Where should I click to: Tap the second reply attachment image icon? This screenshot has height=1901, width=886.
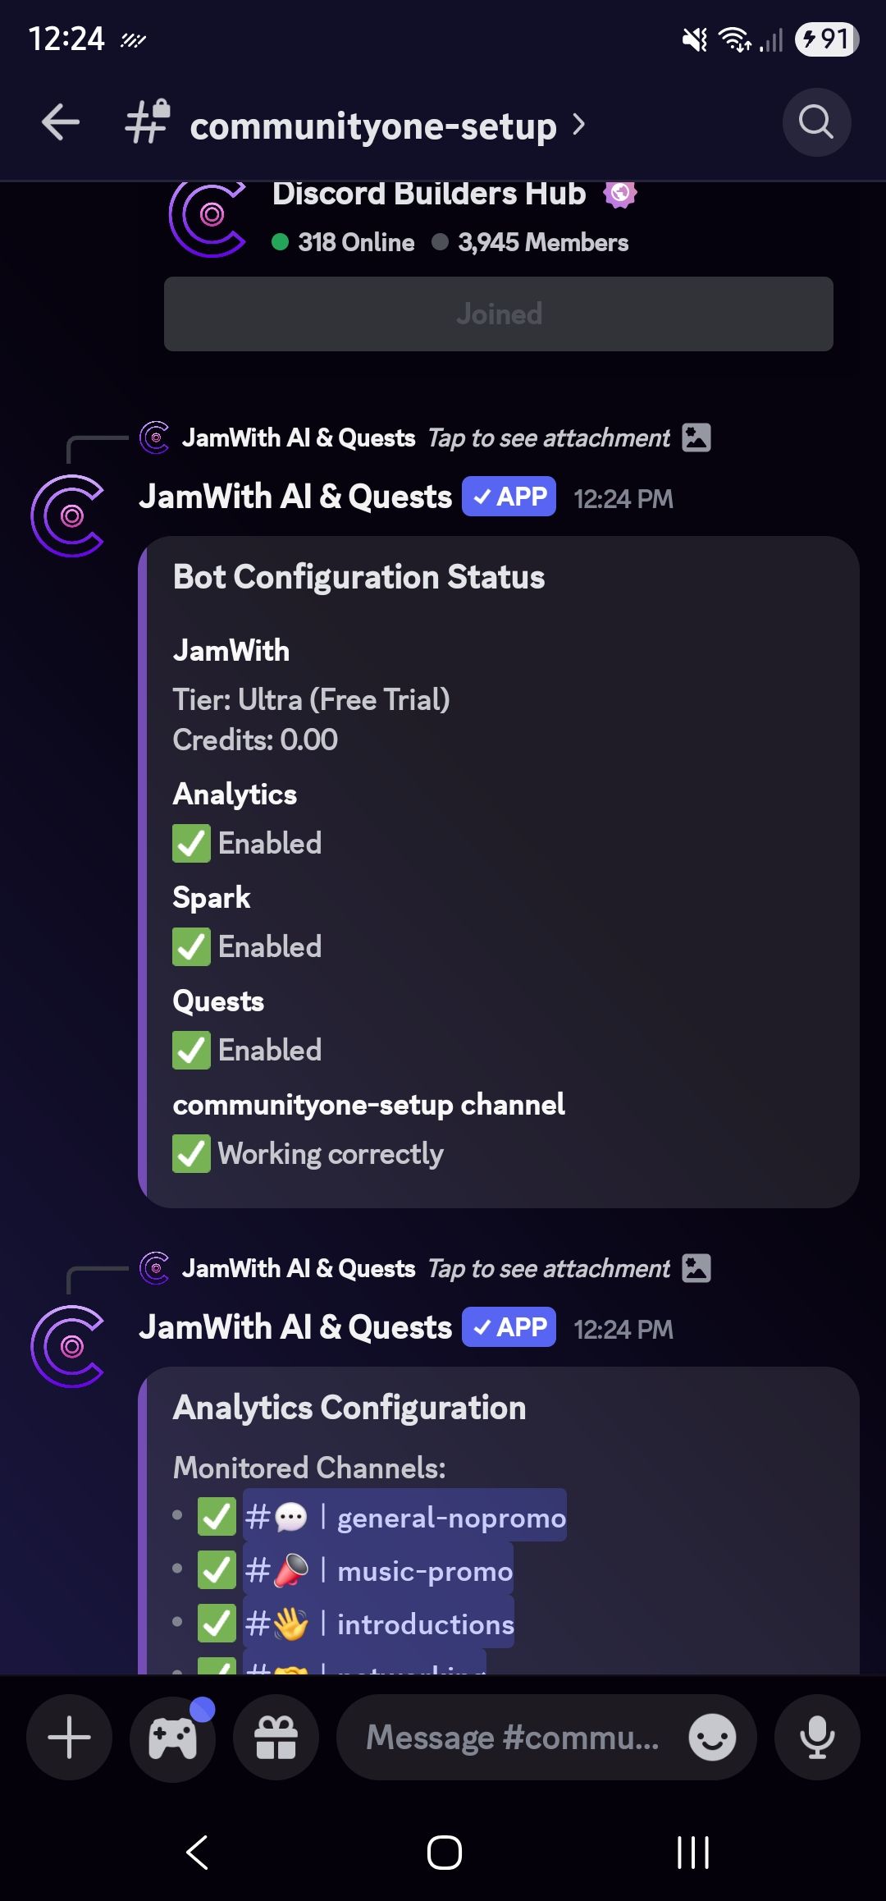click(x=696, y=1268)
